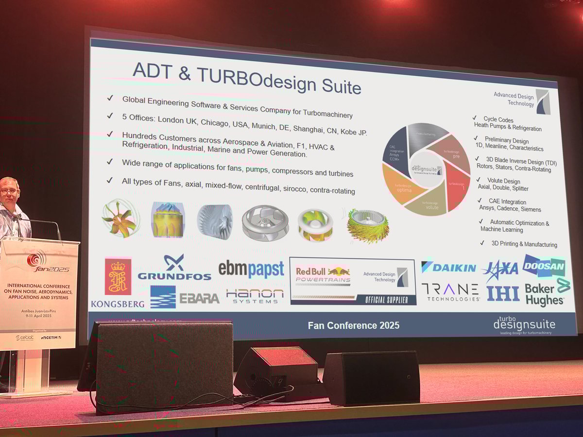Select the 'turbodesign volute' wheel segment
This screenshot has height=437, width=583.
[x=430, y=203]
